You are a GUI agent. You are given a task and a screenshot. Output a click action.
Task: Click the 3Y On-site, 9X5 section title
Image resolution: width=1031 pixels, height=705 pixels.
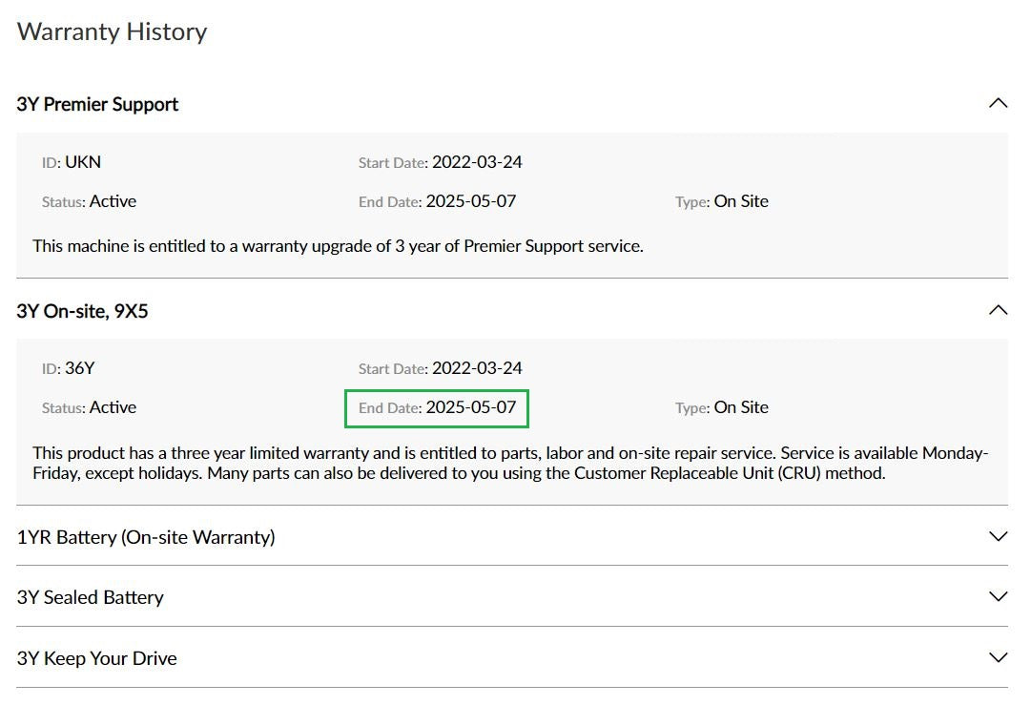coord(82,311)
